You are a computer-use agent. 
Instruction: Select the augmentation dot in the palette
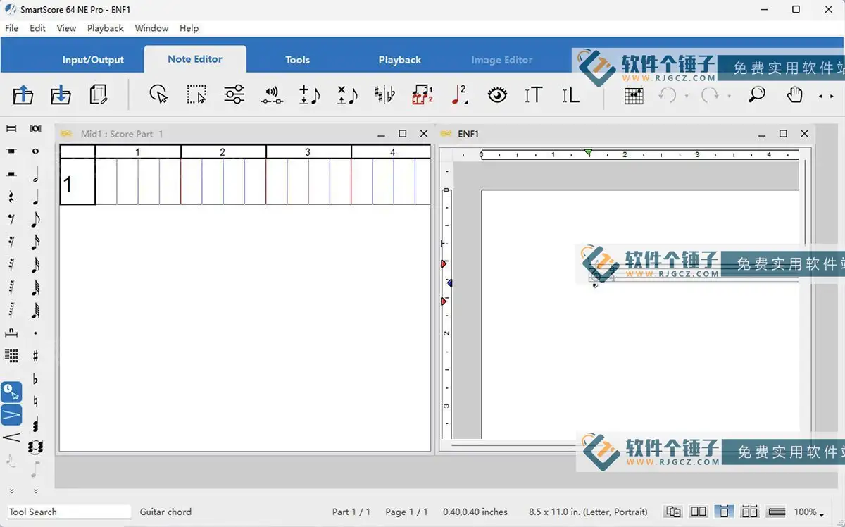pyautogui.click(x=35, y=333)
